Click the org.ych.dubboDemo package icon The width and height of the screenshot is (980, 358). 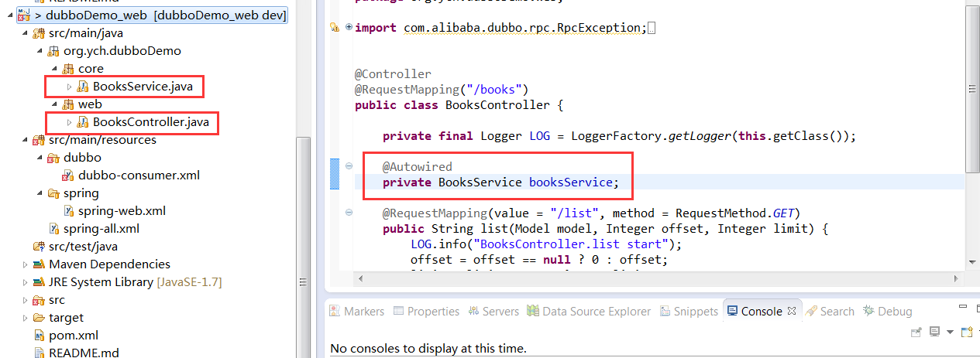[x=53, y=51]
